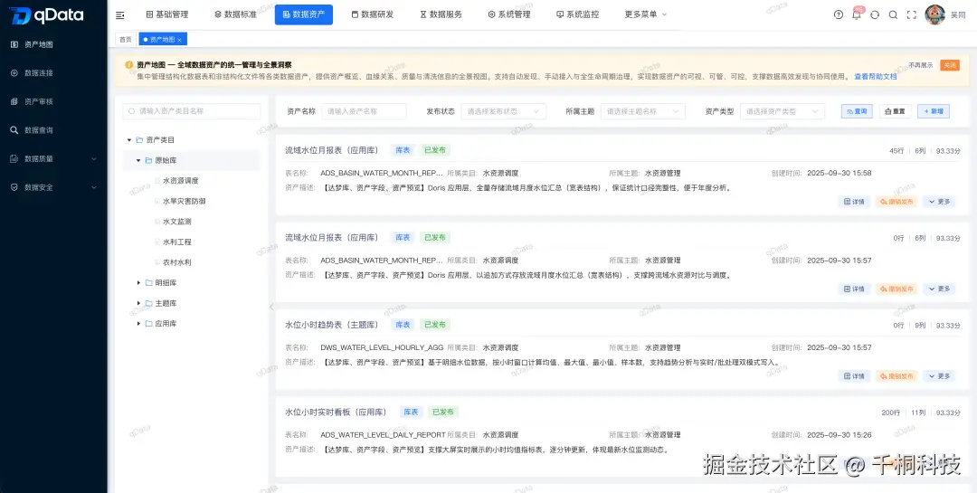
Task: Click 撤销发布 on the 水位小时趋势表 card
Action: click(x=896, y=376)
